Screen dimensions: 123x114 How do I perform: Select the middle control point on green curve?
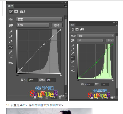pos(96,62)
